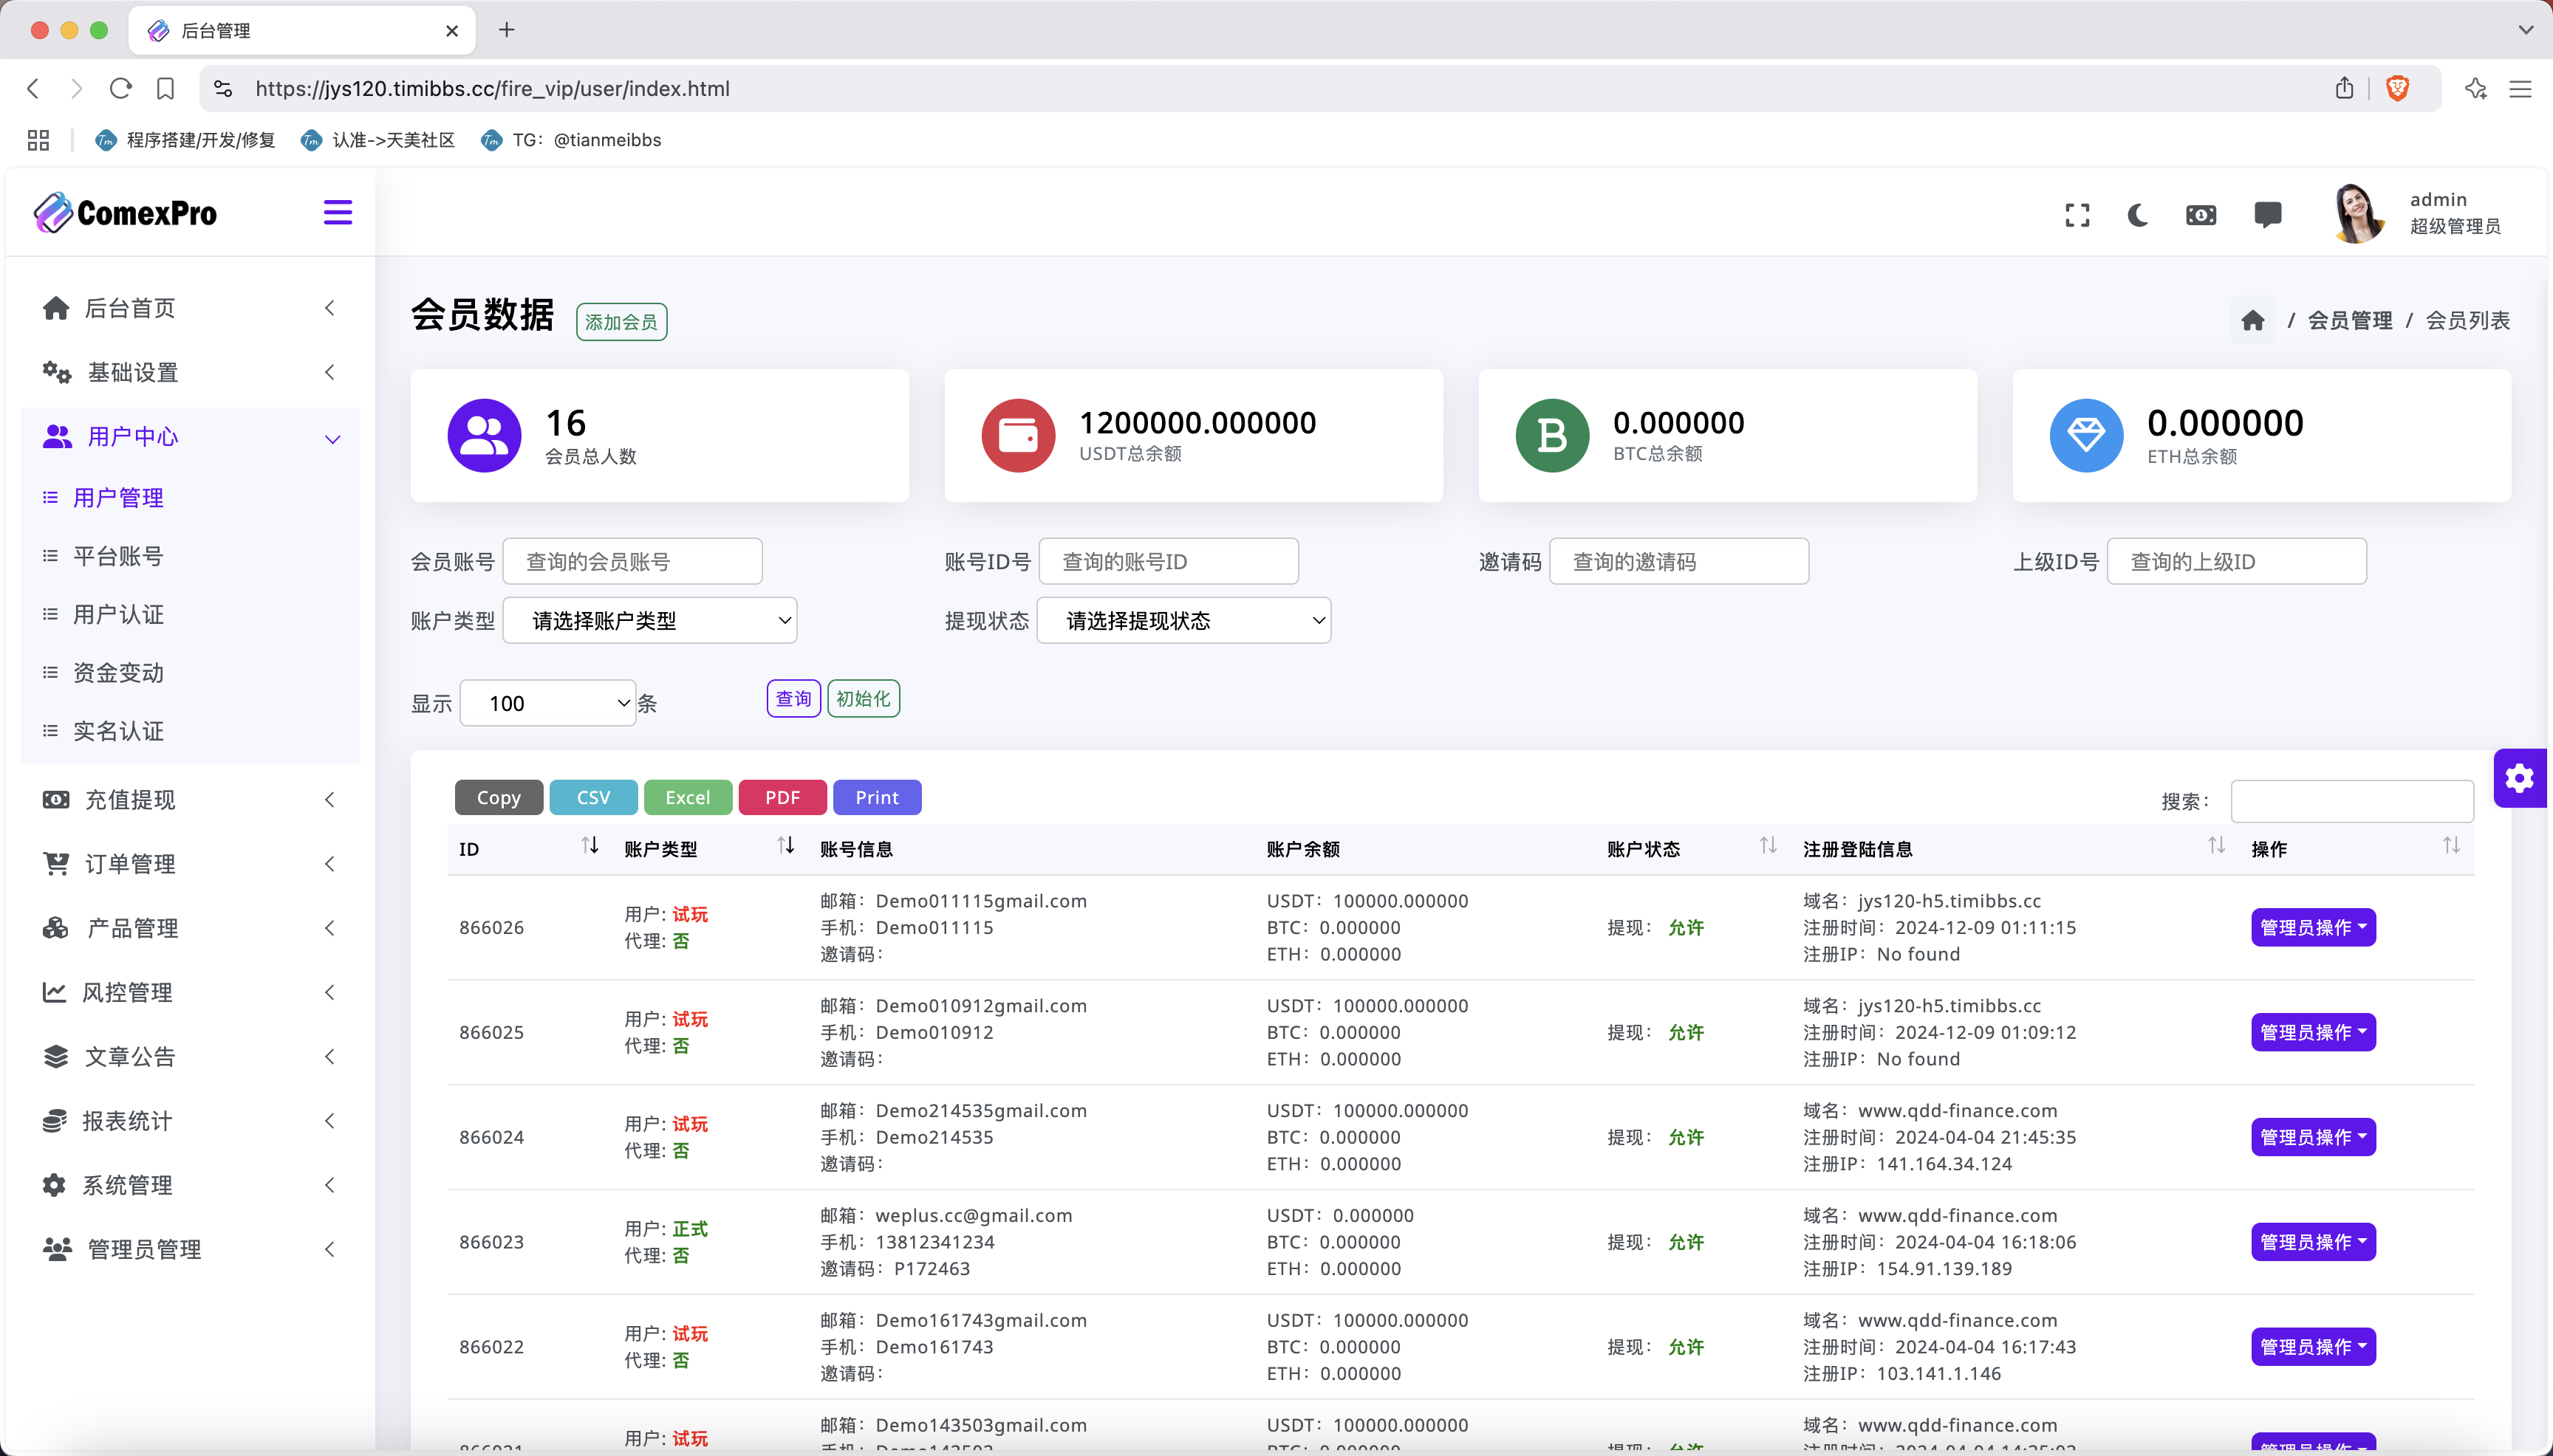Collapse the 用户中心 sidebar menu

point(190,437)
